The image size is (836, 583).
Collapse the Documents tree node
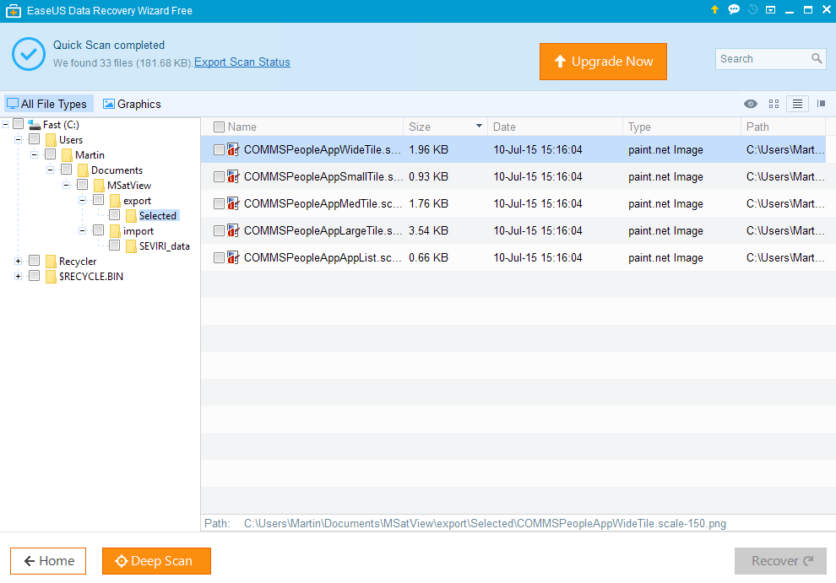point(50,170)
